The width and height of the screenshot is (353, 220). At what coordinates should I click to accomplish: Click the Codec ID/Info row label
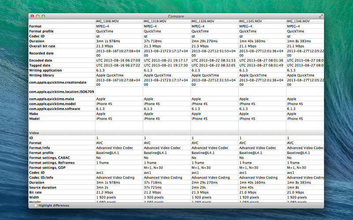tap(41, 177)
